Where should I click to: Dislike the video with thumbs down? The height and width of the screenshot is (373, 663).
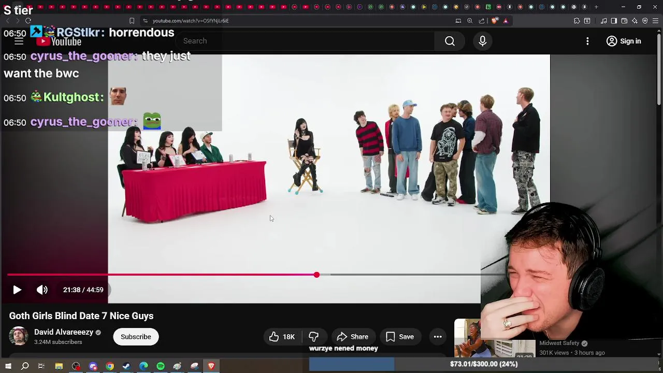(314, 337)
